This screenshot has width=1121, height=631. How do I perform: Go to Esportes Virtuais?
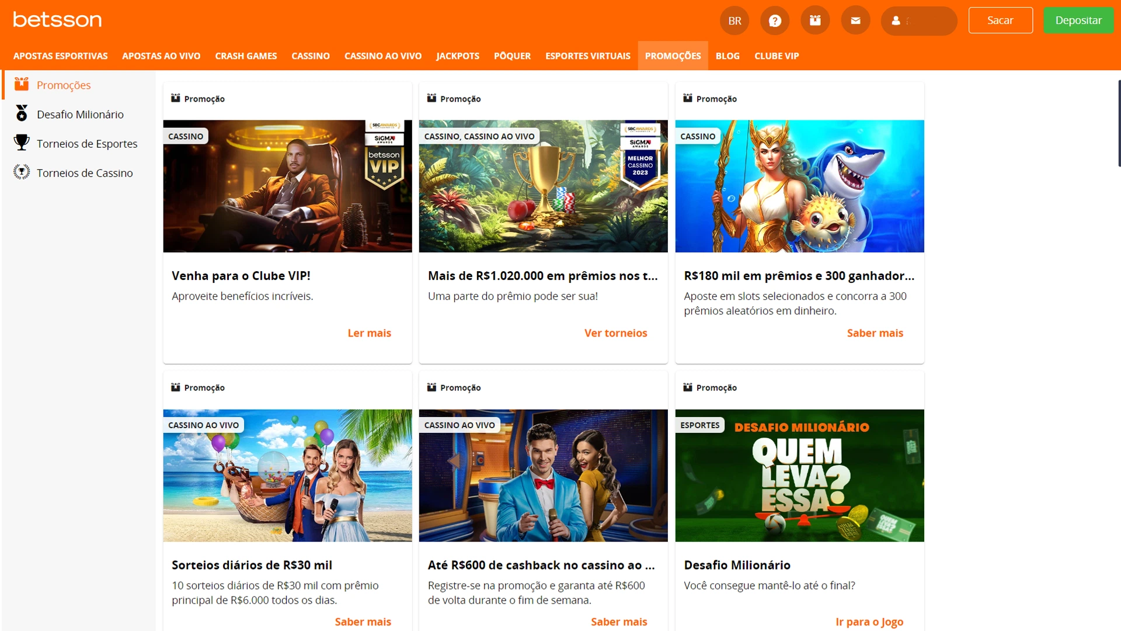[x=588, y=56]
